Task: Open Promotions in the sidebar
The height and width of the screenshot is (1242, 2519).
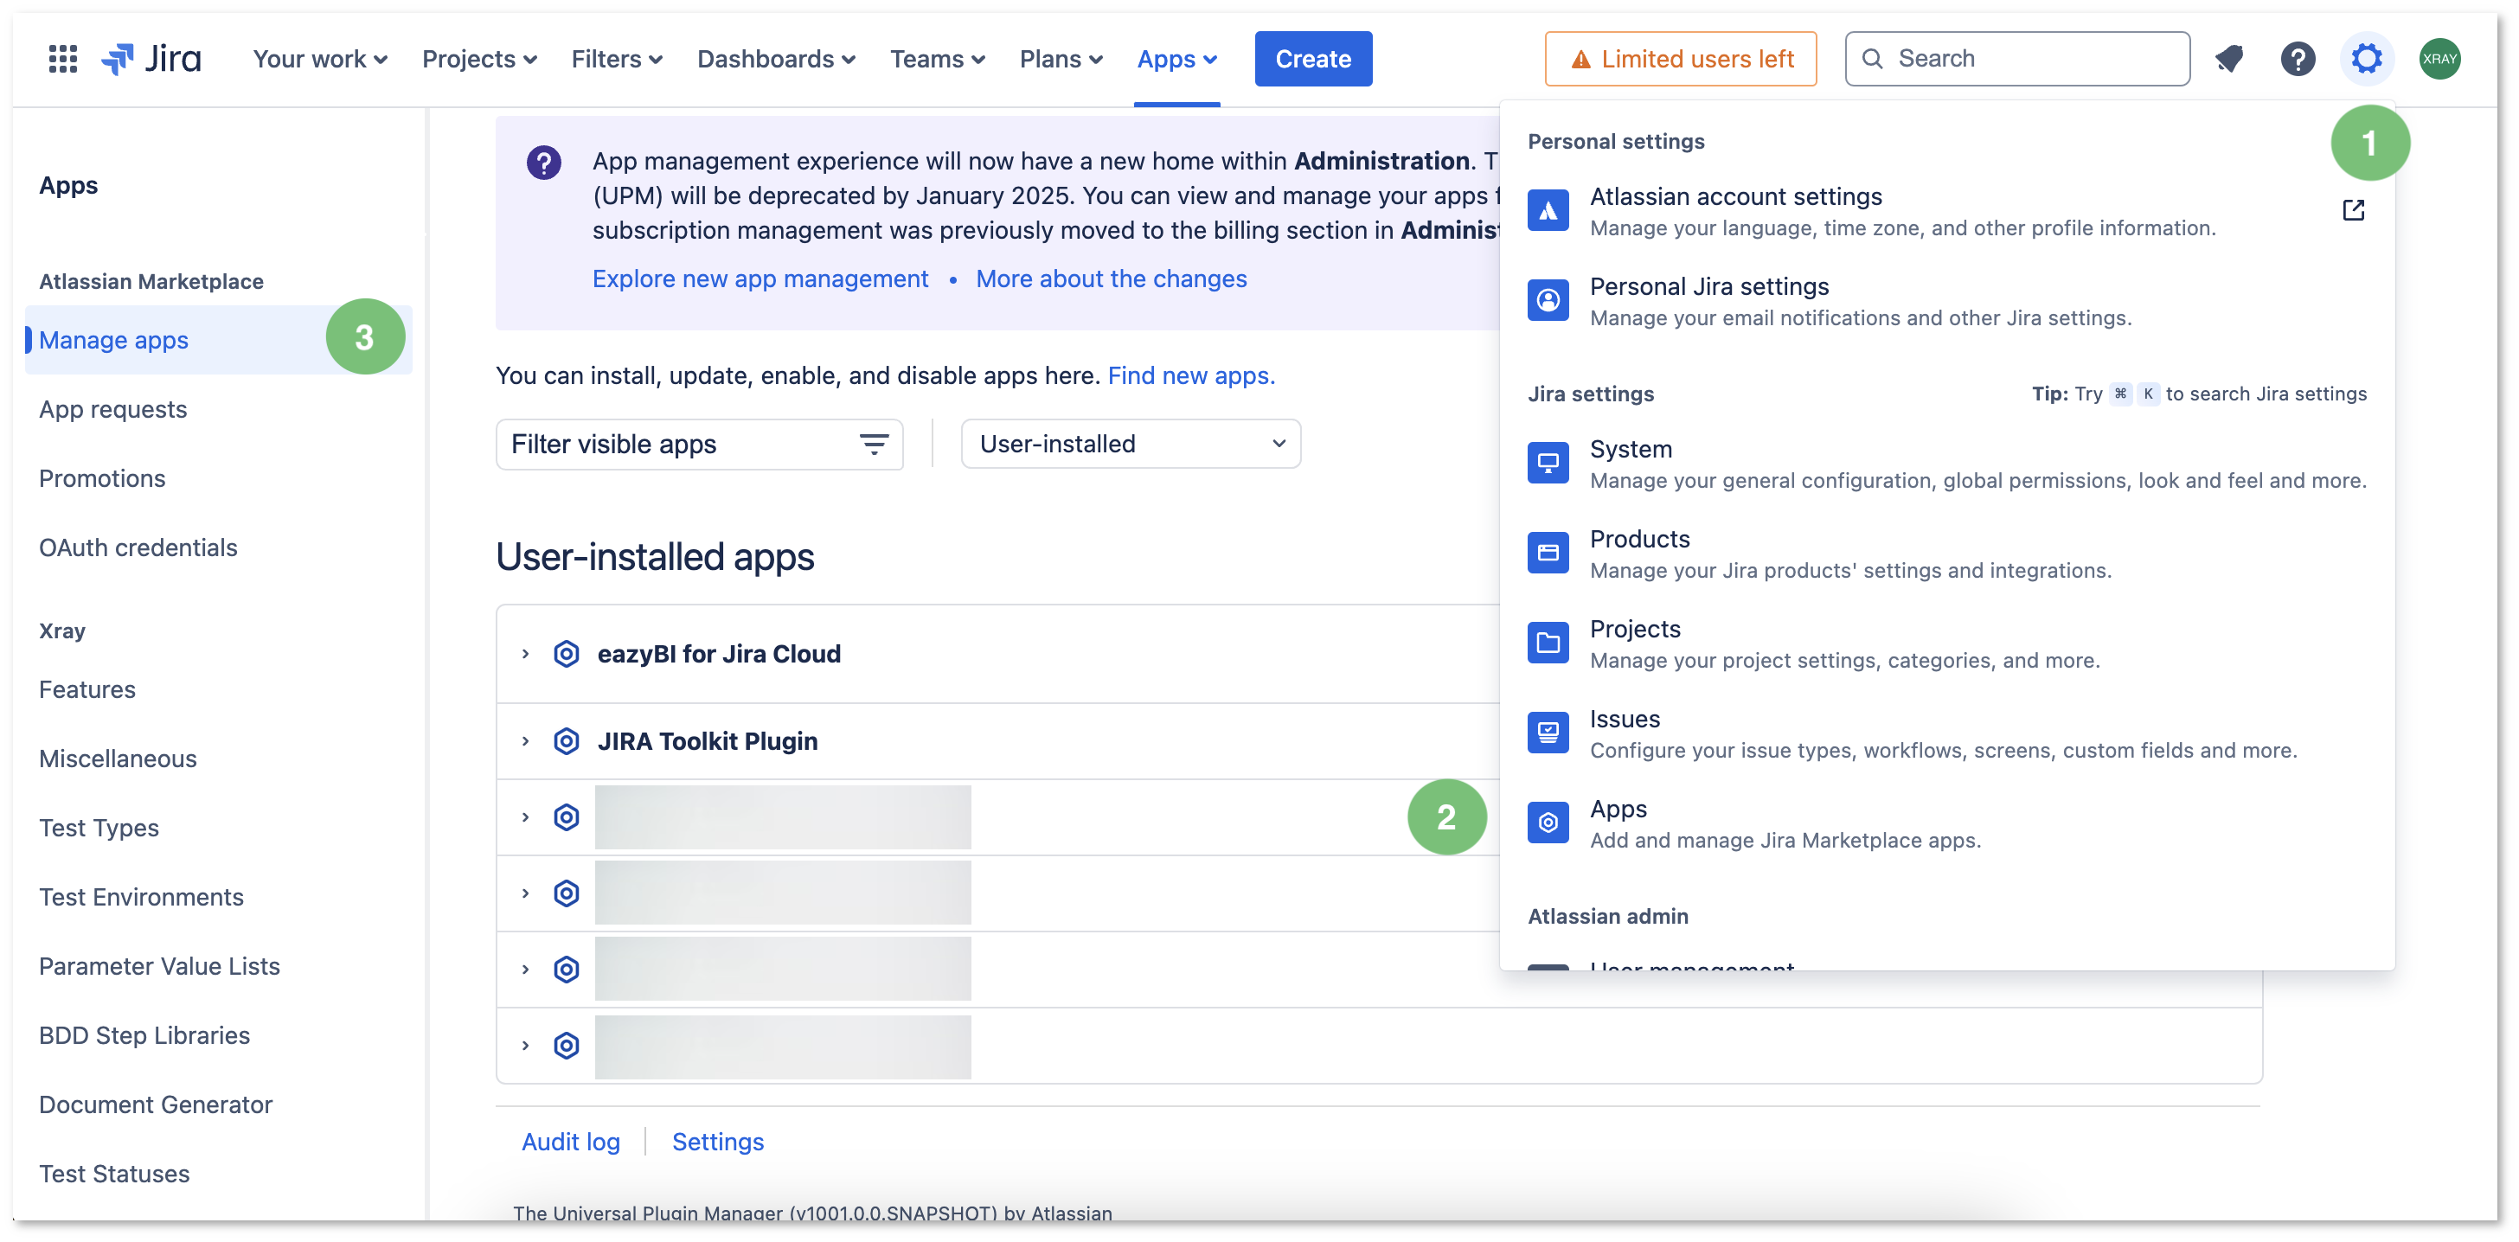Action: (x=102, y=479)
